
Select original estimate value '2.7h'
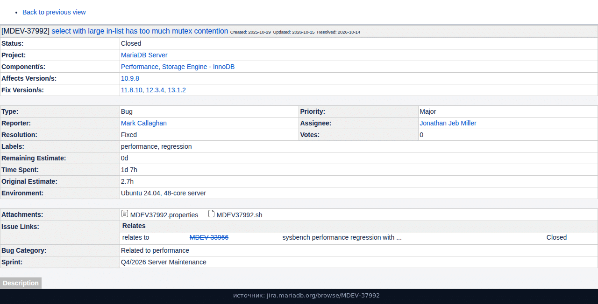(127, 181)
